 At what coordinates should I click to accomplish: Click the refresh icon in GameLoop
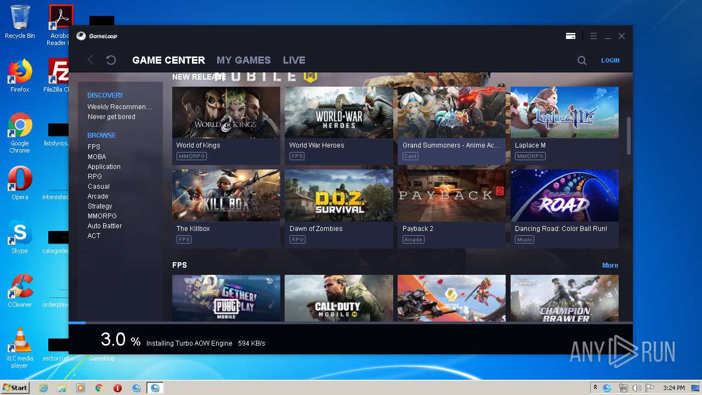tap(111, 60)
